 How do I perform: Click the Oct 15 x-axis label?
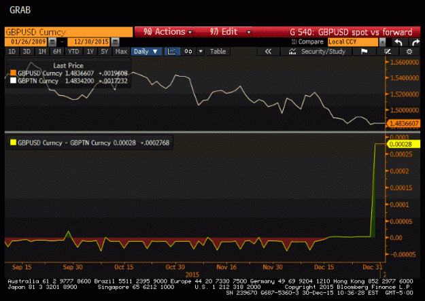pyautogui.click(x=124, y=267)
